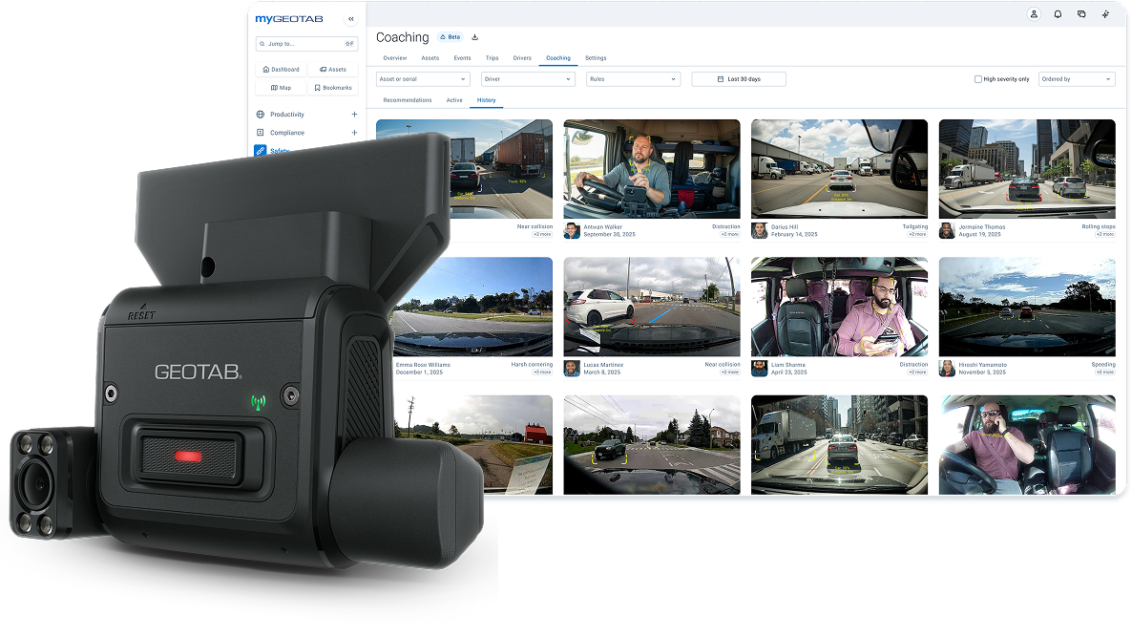Open Liam Sharma's distraction video thumbnail
The image size is (1132, 638).
click(x=840, y=308)
